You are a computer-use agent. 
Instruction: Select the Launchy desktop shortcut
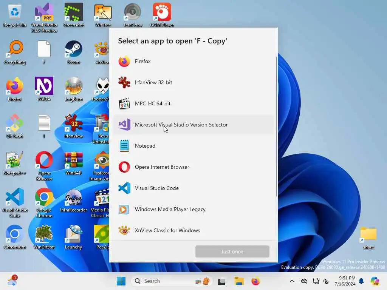pos(74,237)
